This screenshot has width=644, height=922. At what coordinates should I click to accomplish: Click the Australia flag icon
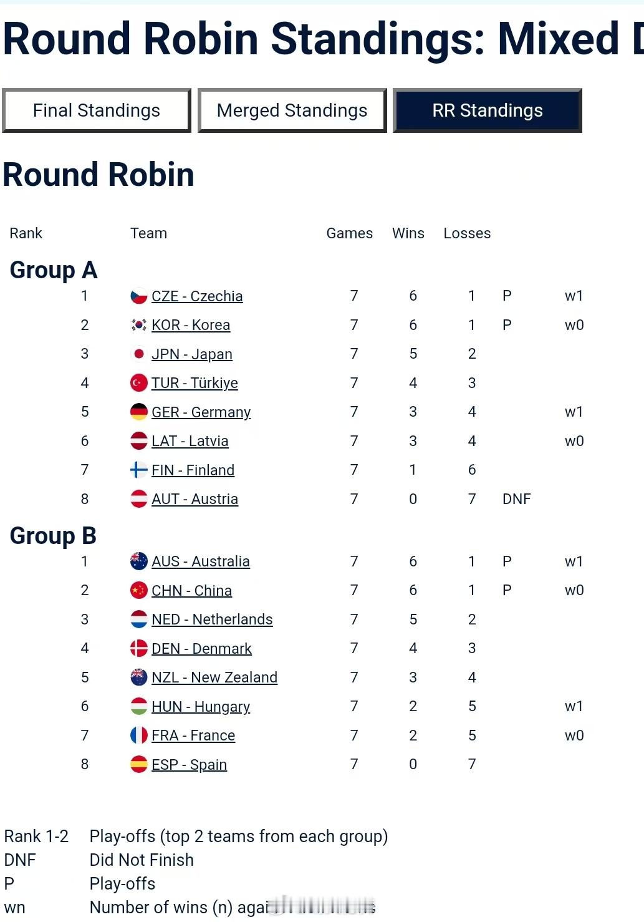(x=138, y=561)
